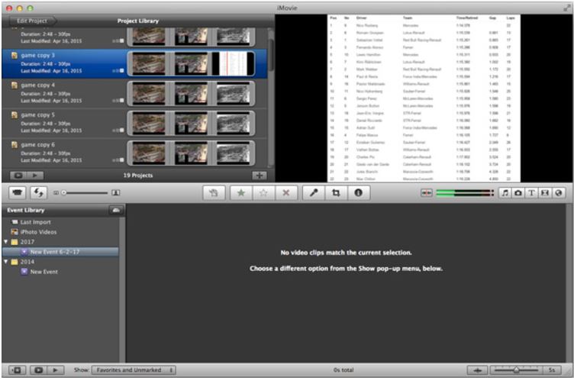Play selected project from Project Library bar

pos(35,176)
